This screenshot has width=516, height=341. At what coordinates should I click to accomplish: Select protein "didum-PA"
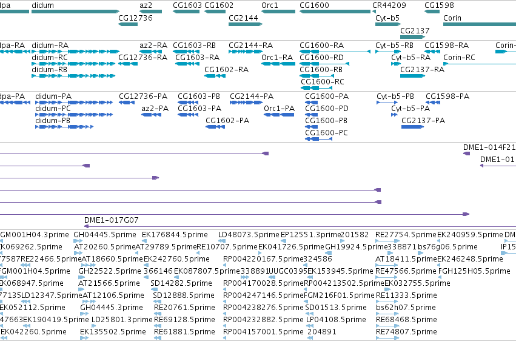[x=74, y=103]
